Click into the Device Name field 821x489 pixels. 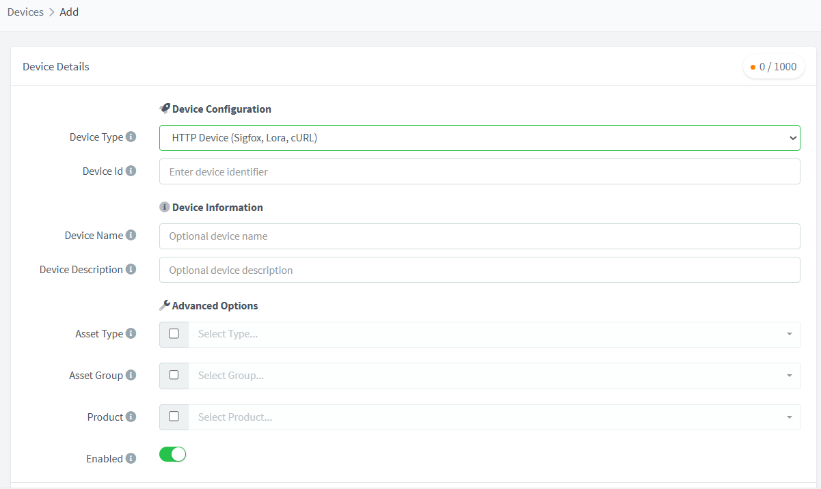pyautogui.click(x=479, y=236)
